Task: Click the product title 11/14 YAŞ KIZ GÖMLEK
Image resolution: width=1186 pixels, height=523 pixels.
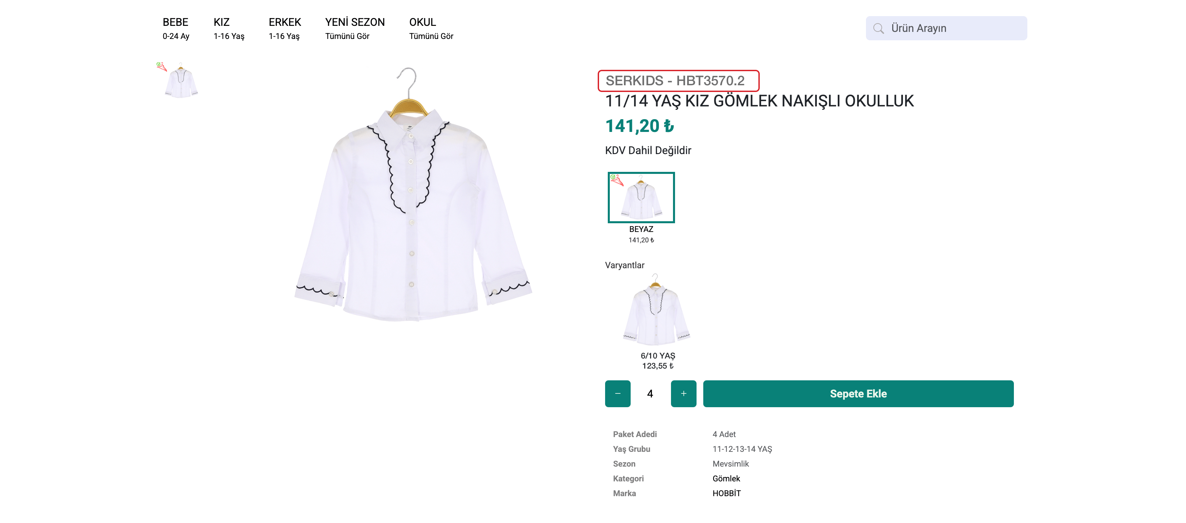Action: [x=759, y=101]
